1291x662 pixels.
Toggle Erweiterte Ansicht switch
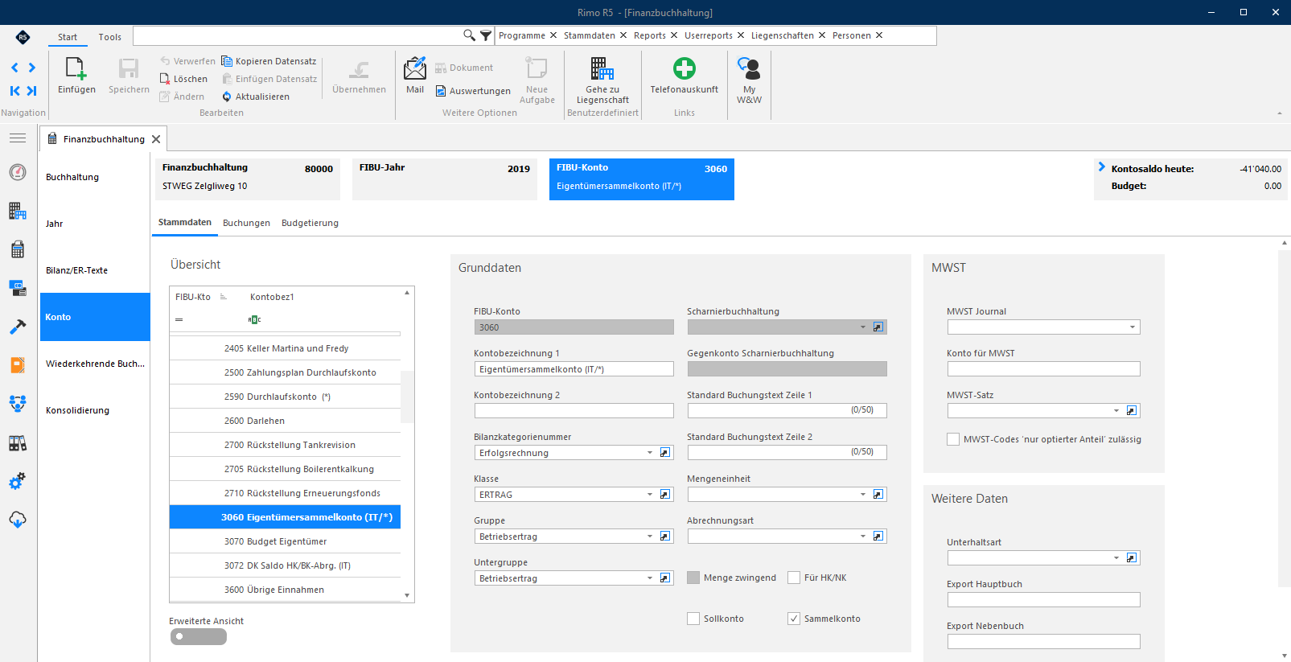(x=199, y=637)
